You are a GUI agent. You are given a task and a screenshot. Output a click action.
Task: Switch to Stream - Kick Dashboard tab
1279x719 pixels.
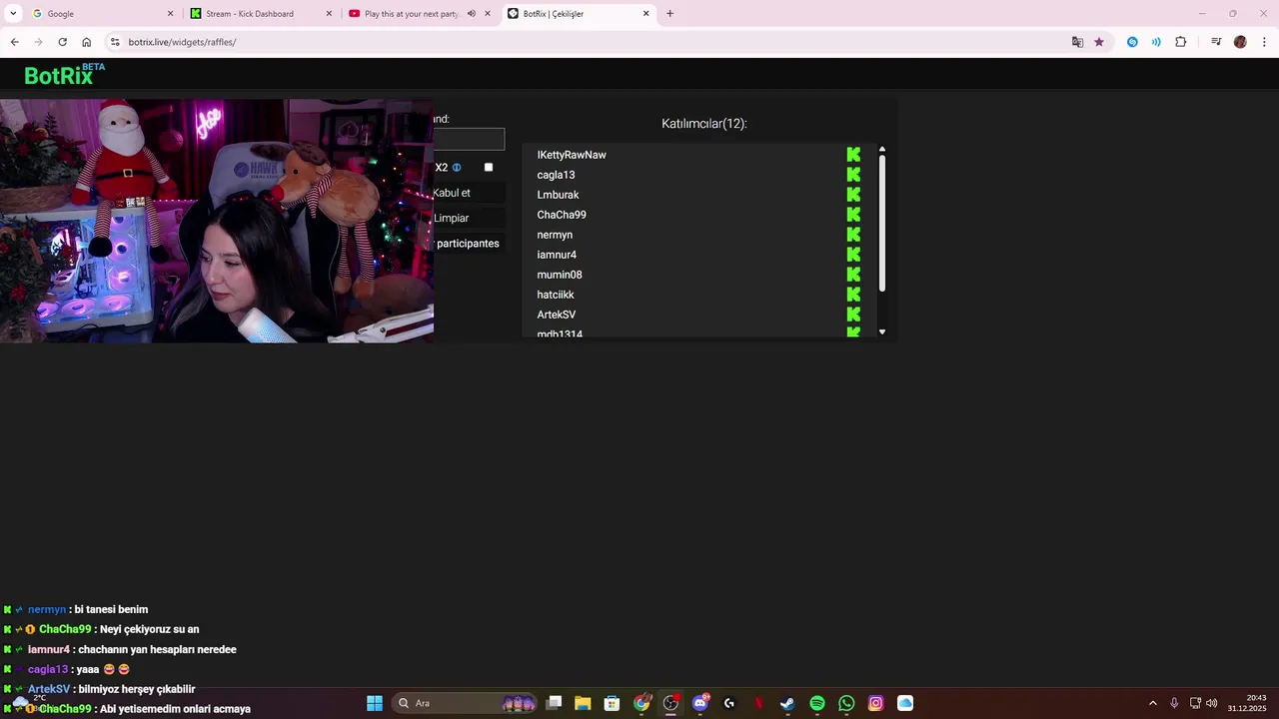click(x=260, y=14)
